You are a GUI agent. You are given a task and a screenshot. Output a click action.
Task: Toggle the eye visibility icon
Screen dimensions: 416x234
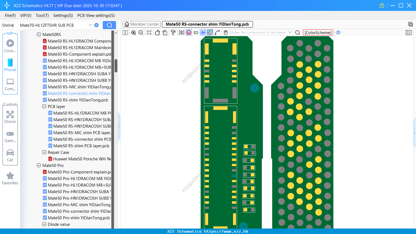(x=338, y=32)
